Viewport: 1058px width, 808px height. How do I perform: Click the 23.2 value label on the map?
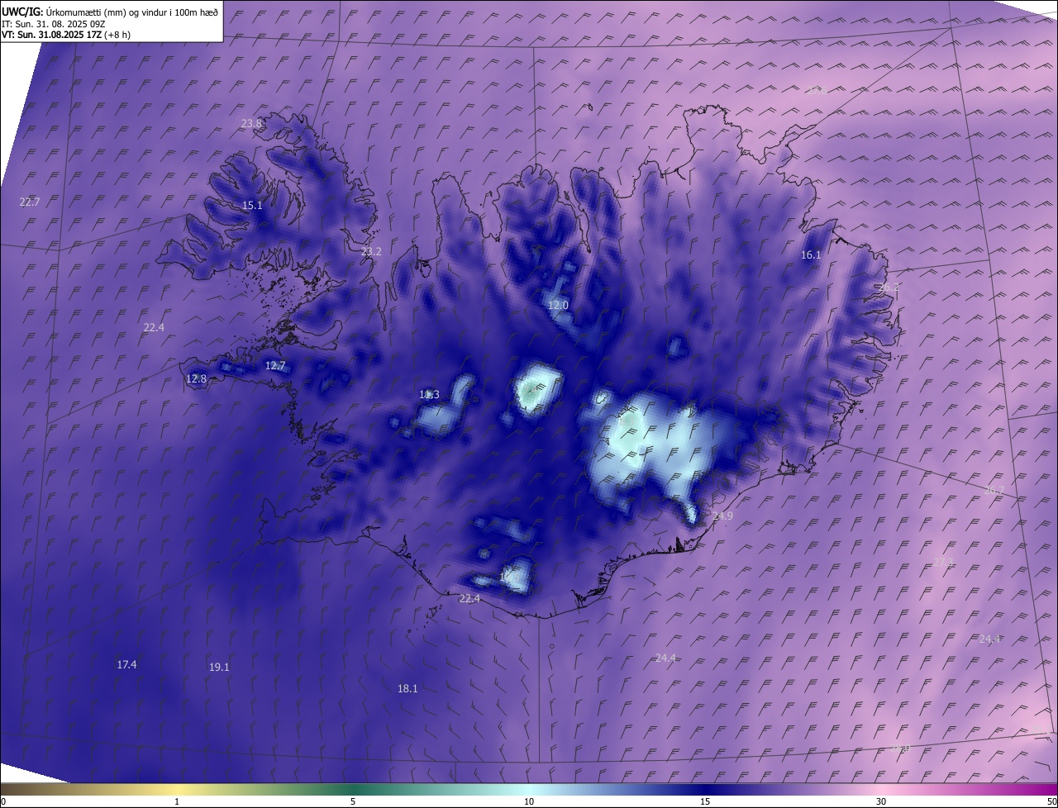(x=371, y=251)
